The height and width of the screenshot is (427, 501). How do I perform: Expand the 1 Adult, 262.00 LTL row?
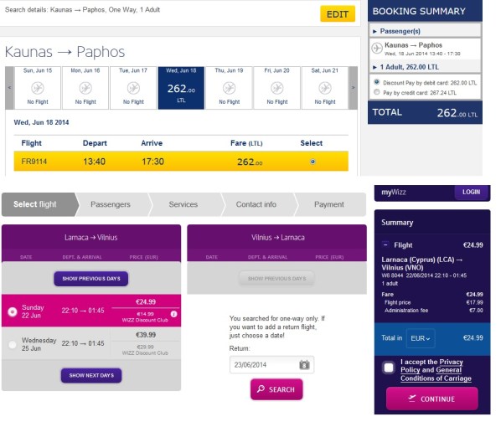click(405, 67)
